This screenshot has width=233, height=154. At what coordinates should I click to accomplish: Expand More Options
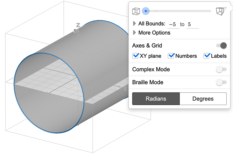coord(135,33)
